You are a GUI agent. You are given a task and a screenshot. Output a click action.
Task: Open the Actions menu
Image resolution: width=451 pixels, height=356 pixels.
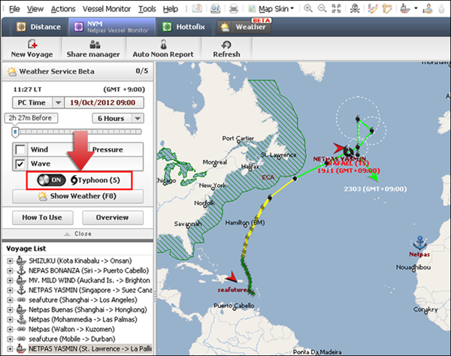pos(63,9)
